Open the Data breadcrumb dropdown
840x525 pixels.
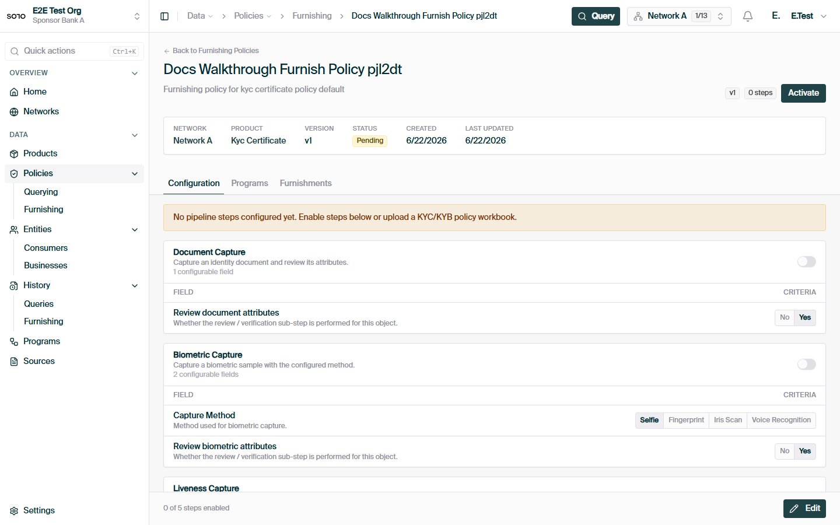tap(200, 16)
